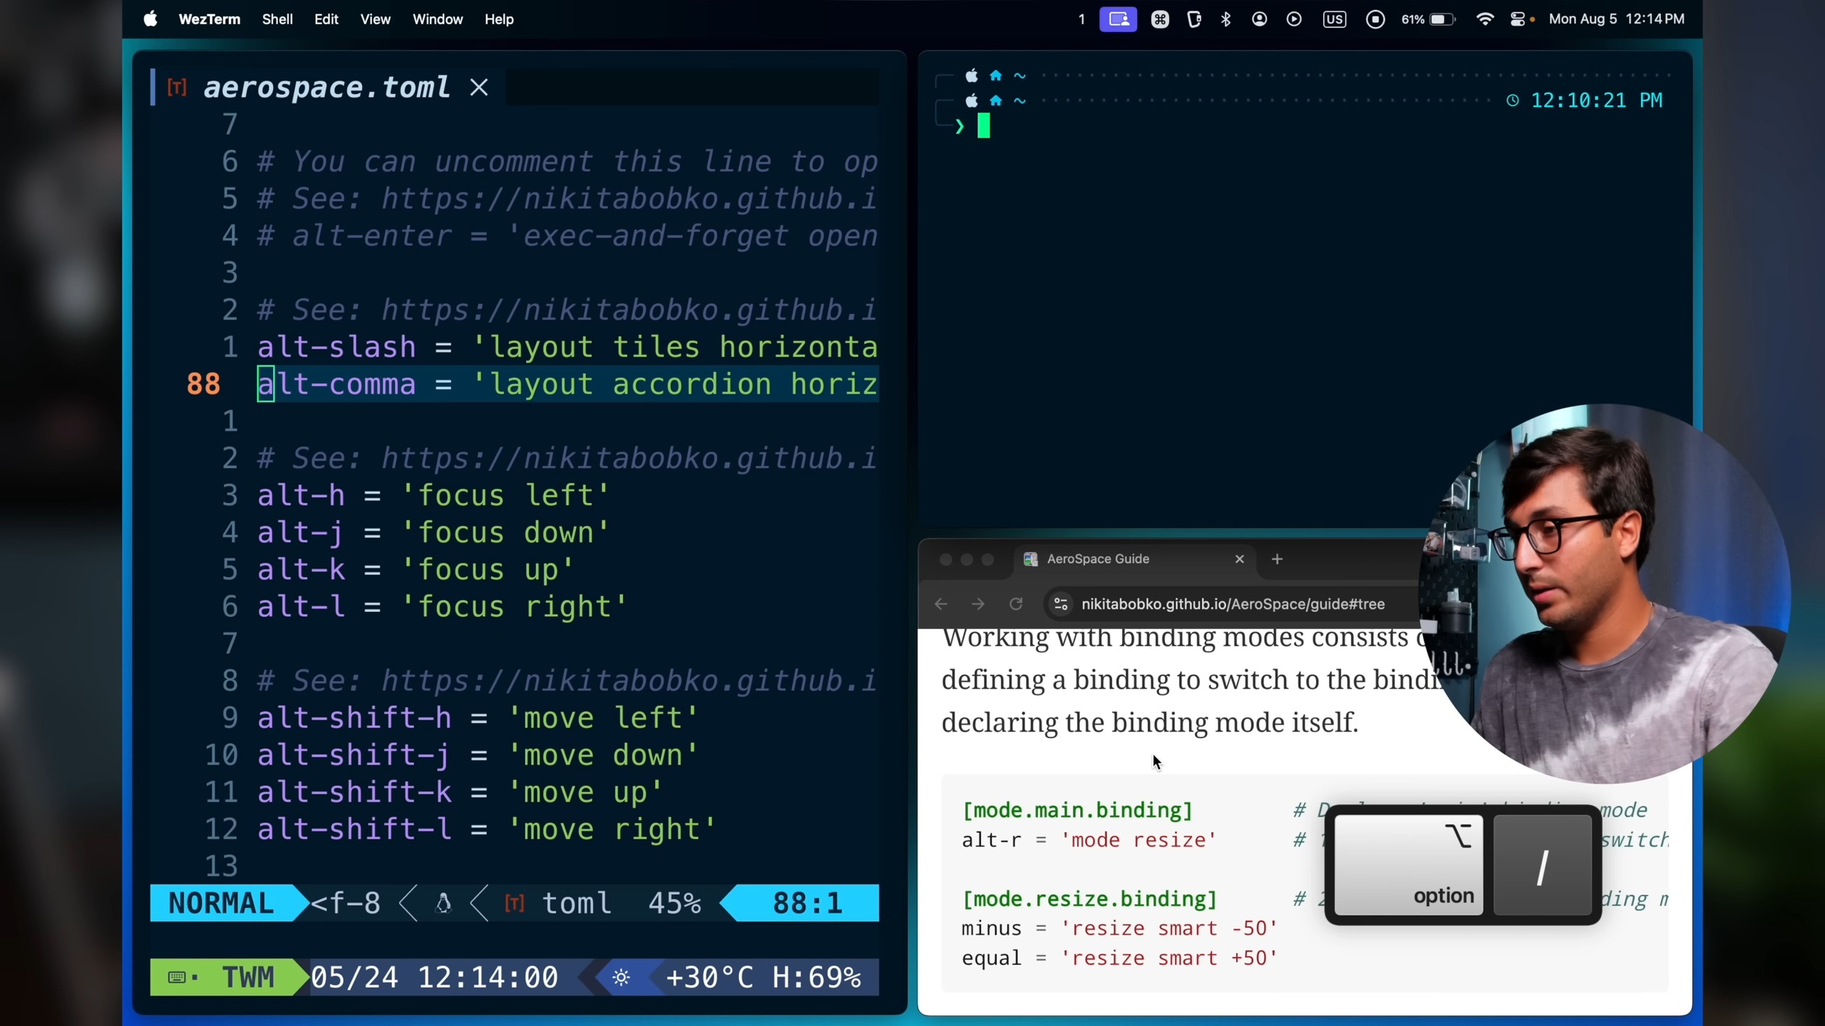This screenshot has width=1825, height=1026.
Task: Open a new browser tab
Action: point(1277,559)
